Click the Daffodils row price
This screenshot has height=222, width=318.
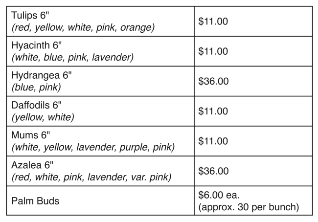click(213, 111)
